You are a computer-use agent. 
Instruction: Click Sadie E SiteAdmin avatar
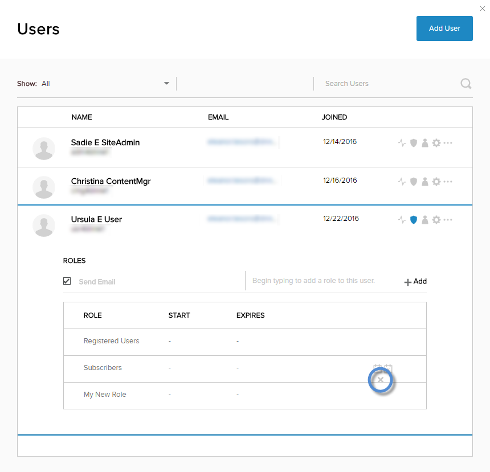44,149
